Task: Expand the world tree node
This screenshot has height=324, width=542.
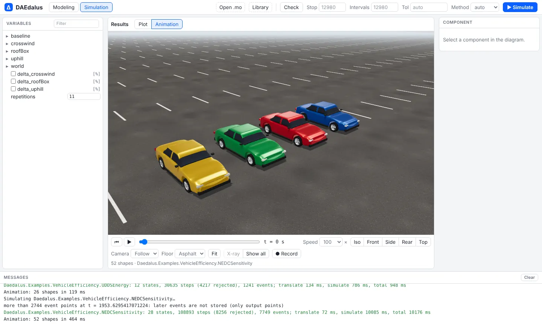Action: click(7, 66)
